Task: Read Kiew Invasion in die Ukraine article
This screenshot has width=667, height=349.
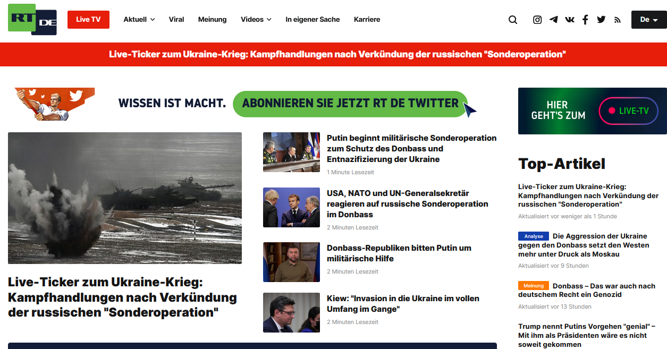Action: coord(403,304)
